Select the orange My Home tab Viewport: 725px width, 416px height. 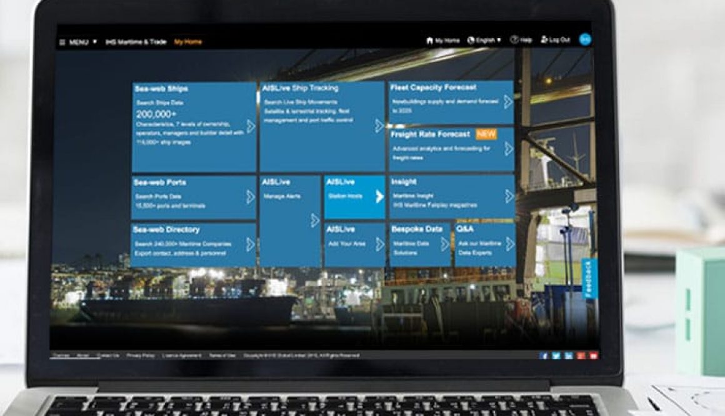[x=188, y=42]
